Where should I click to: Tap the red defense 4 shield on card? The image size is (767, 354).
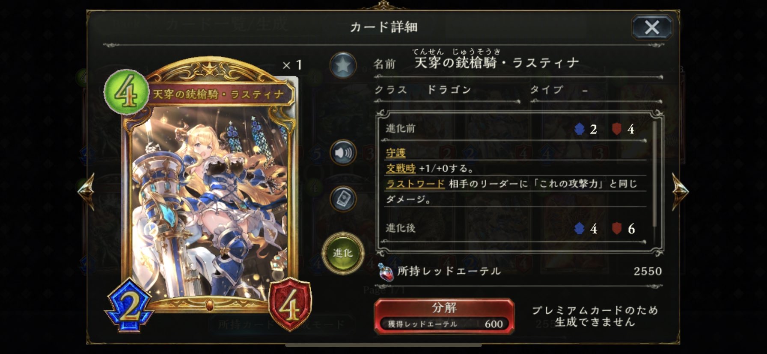click(x=290, y=305)
